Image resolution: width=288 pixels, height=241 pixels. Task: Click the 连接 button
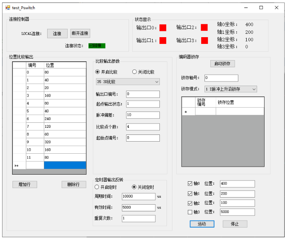click(x=57, y=33)
